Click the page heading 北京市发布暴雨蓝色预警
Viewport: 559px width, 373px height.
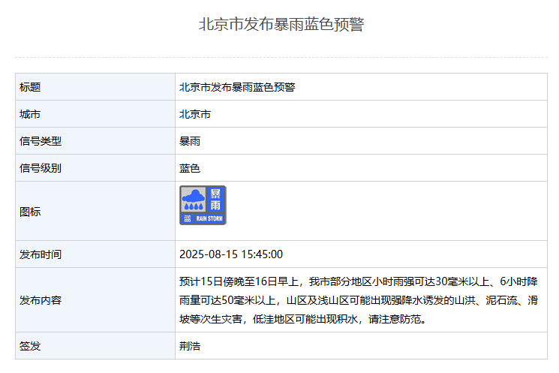281,25
